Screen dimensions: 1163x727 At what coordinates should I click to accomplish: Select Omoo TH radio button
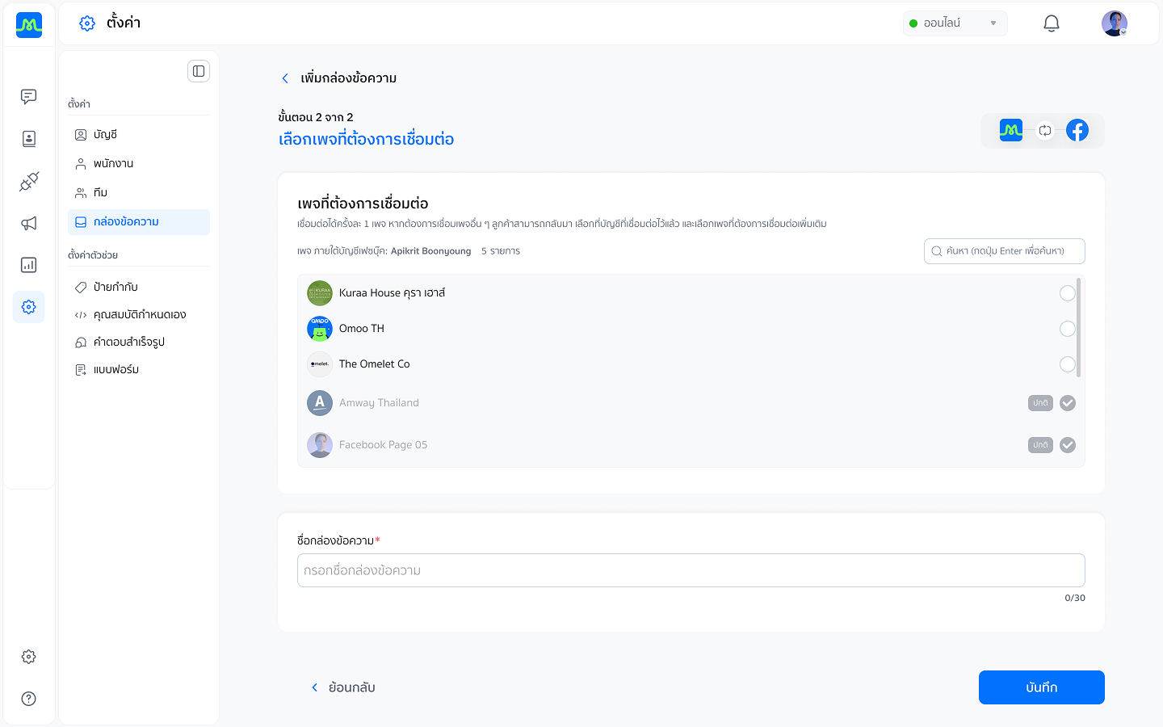pos(1068,329)
